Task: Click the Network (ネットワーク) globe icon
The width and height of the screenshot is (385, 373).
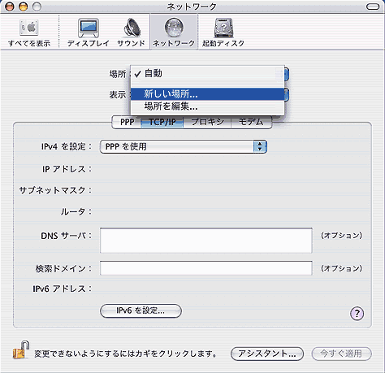Action: pos(174,28)
